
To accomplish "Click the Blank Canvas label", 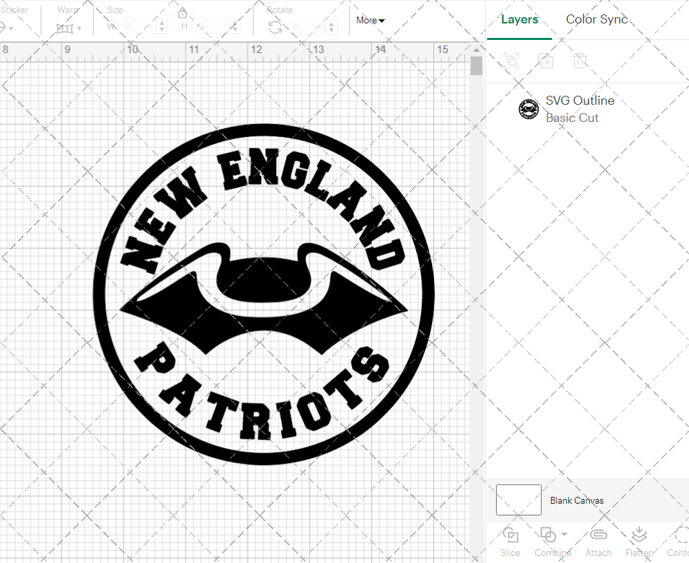I will 577,500.
